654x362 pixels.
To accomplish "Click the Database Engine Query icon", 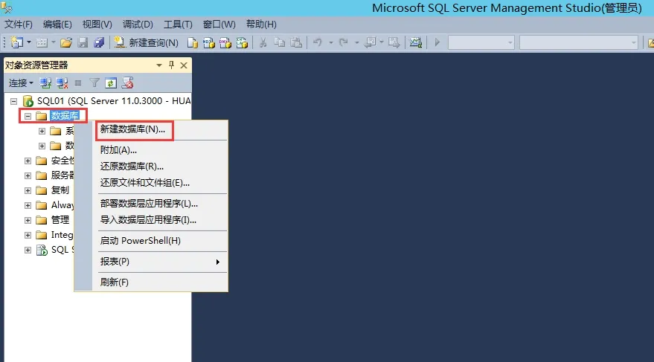I will point(192,42).
